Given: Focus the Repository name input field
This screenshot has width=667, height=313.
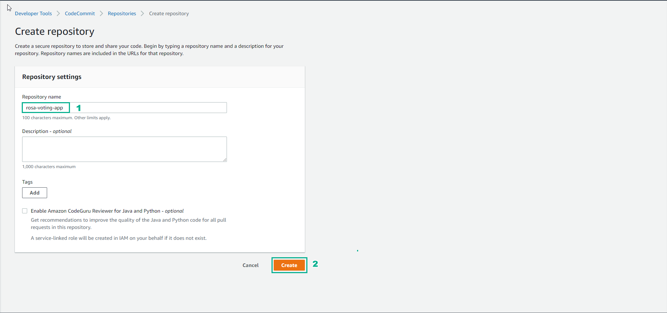Looking at the screenshot, I should (x=145, y=108).
